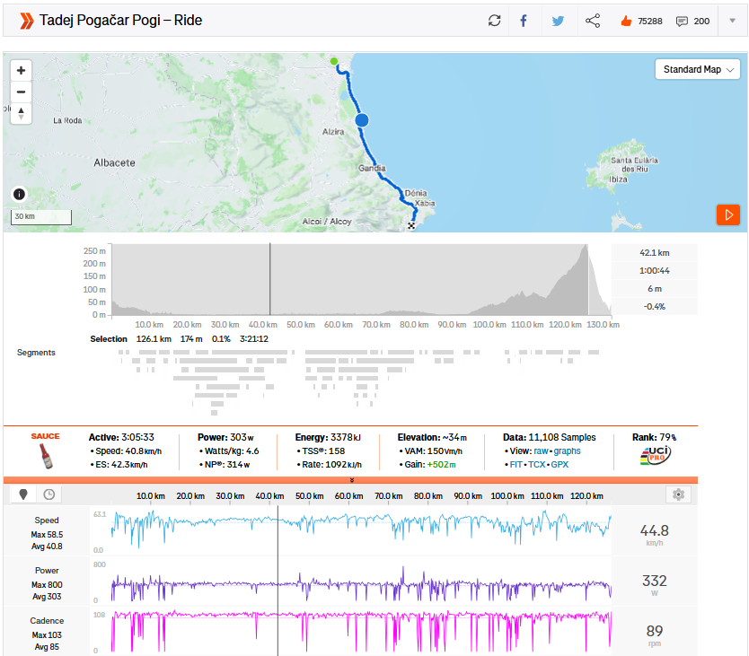Viewport: 749px width, 656px height.
Task: Open the Standard Map dropdown
Action: point(698,70)
